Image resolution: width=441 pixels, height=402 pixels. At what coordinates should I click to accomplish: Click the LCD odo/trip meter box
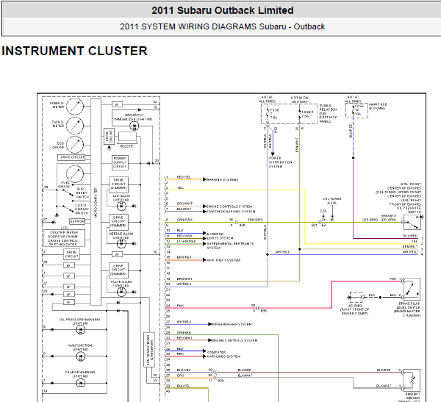(64, 238)
